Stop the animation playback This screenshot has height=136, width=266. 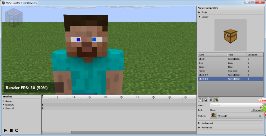11,130
